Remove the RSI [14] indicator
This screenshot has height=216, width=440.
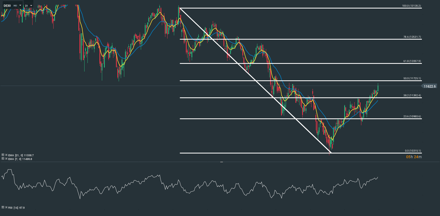6,207
